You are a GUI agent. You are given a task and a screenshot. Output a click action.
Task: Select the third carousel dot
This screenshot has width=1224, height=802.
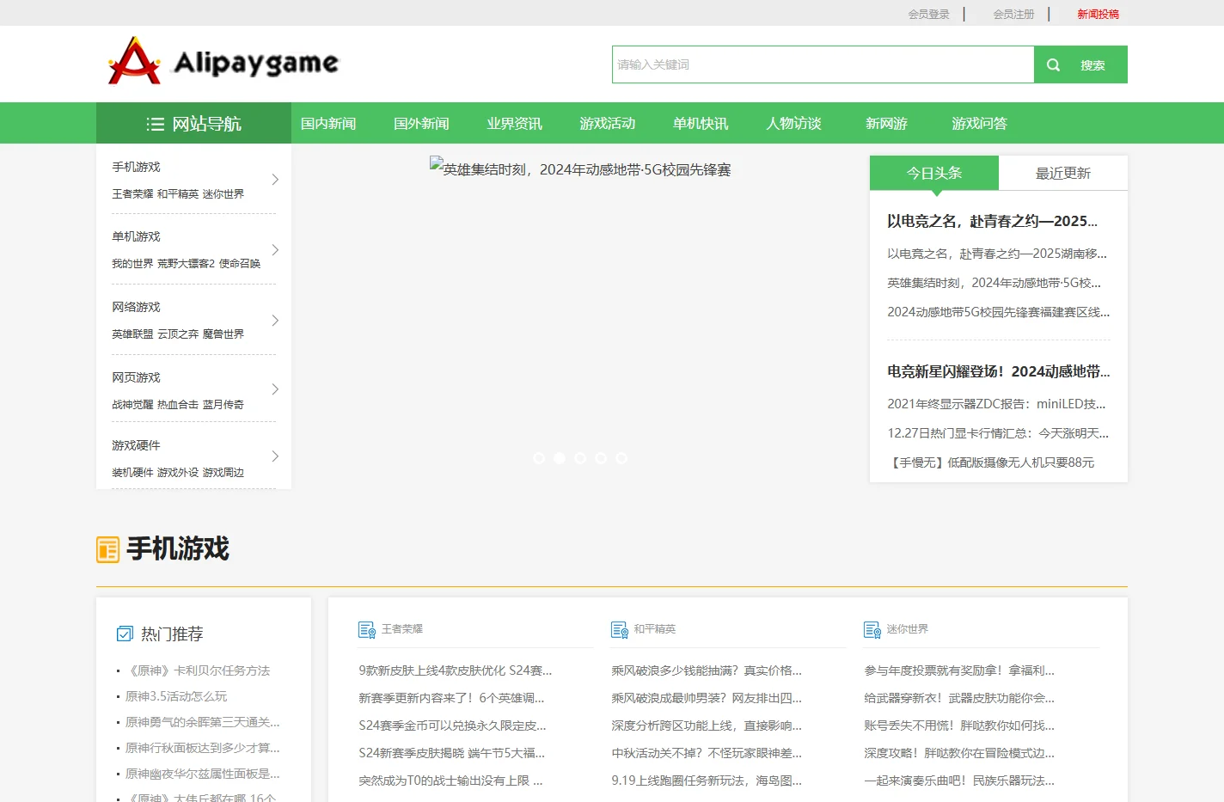tap(580, 458)
